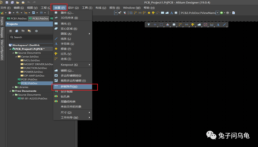Click the line icon in active bar
The height and width of the screenshot is (147, 258).
(224, 25)
